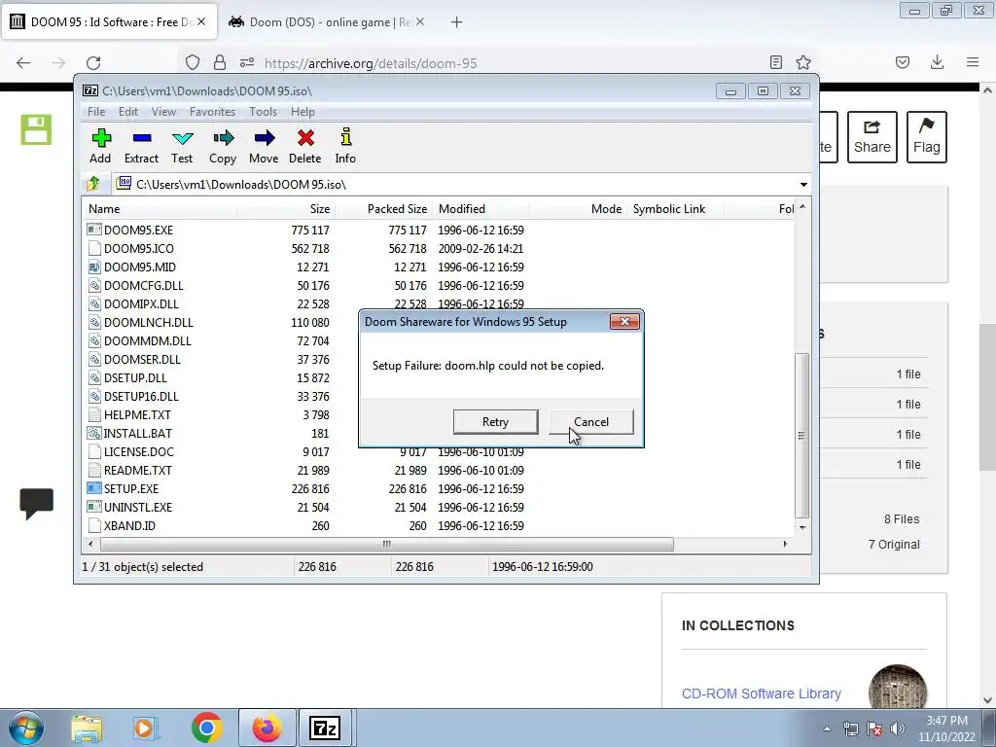Click the black speech bubble reviews icon
Screen dimensions: 996x747
click(36, 505)
